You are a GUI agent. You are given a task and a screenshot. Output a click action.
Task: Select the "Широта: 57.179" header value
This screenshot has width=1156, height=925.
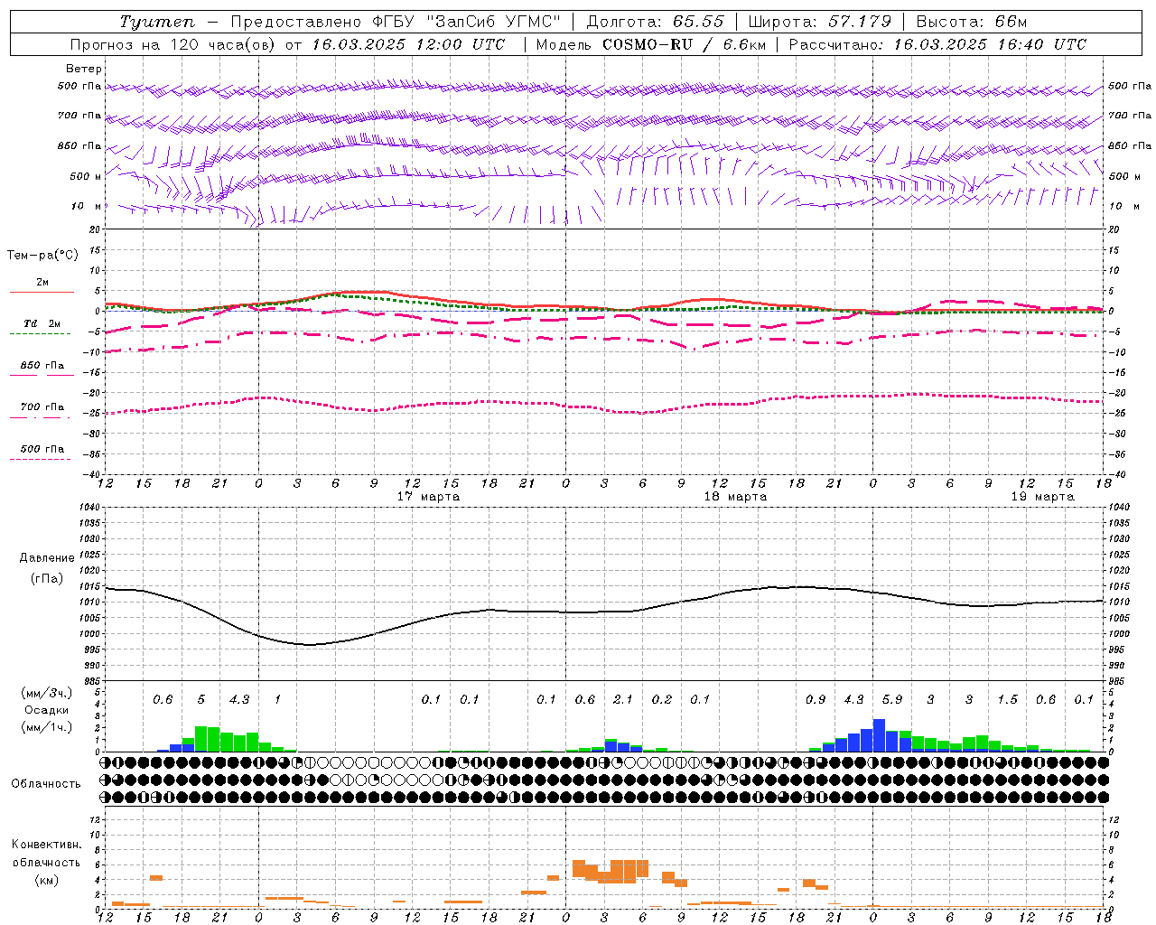tap(820, 22)
